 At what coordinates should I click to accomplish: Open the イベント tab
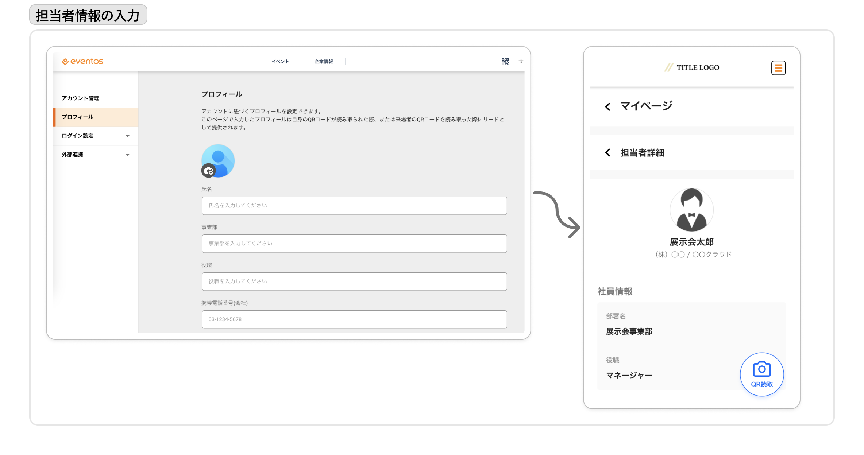[280, 62]
